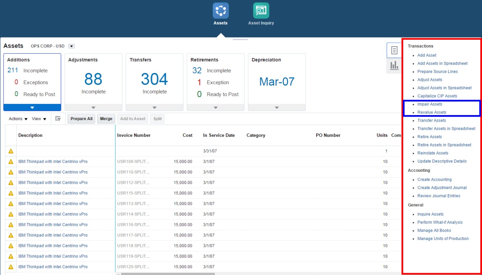This screenshot has width=482, height=275.
Task: Sort by the Description column header
Action: (x=30, y=135)
